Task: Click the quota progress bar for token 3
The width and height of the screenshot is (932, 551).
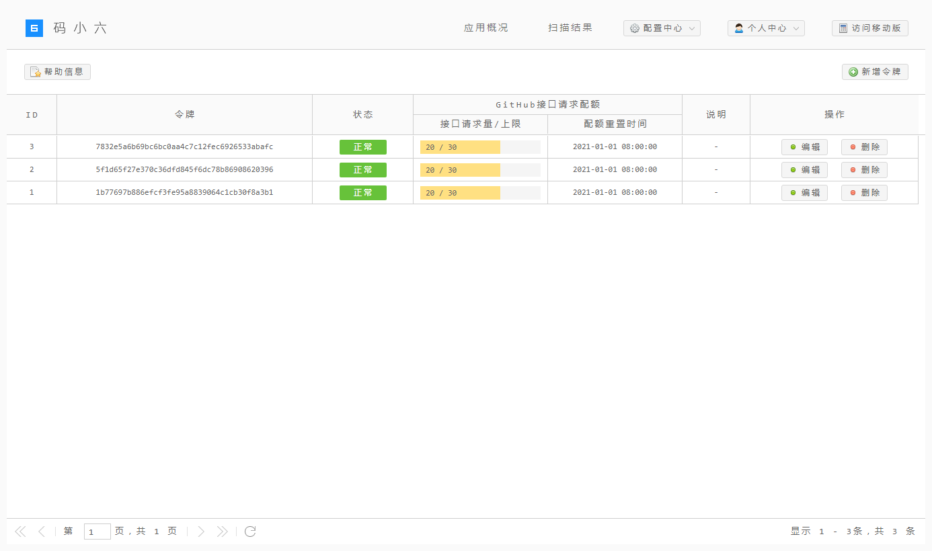Action: pyautogui.click(x=480, y=147)
